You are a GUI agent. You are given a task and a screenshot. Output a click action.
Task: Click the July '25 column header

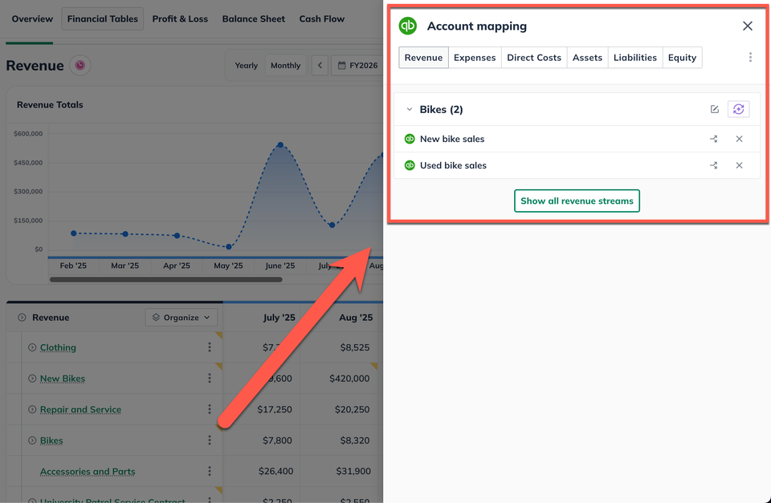[279, 318]
